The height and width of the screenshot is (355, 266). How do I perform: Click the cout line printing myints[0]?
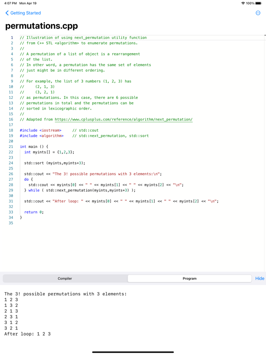tap(106, 185)
